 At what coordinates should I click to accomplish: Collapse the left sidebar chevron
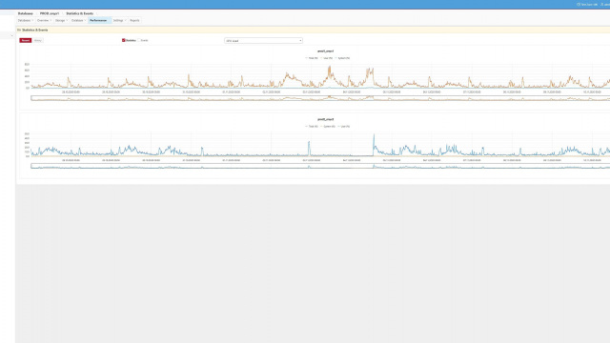(x=11, y=35)
